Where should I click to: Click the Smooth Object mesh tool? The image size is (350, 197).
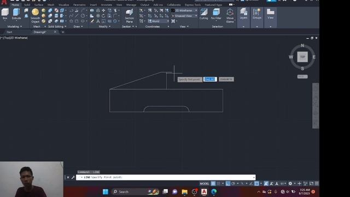(x=35, y=16)
